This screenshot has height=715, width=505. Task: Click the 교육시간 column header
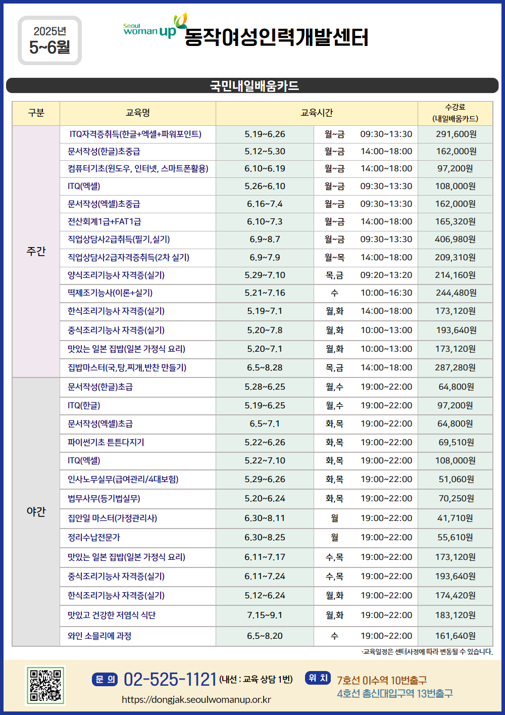click(x=317, y=113)
